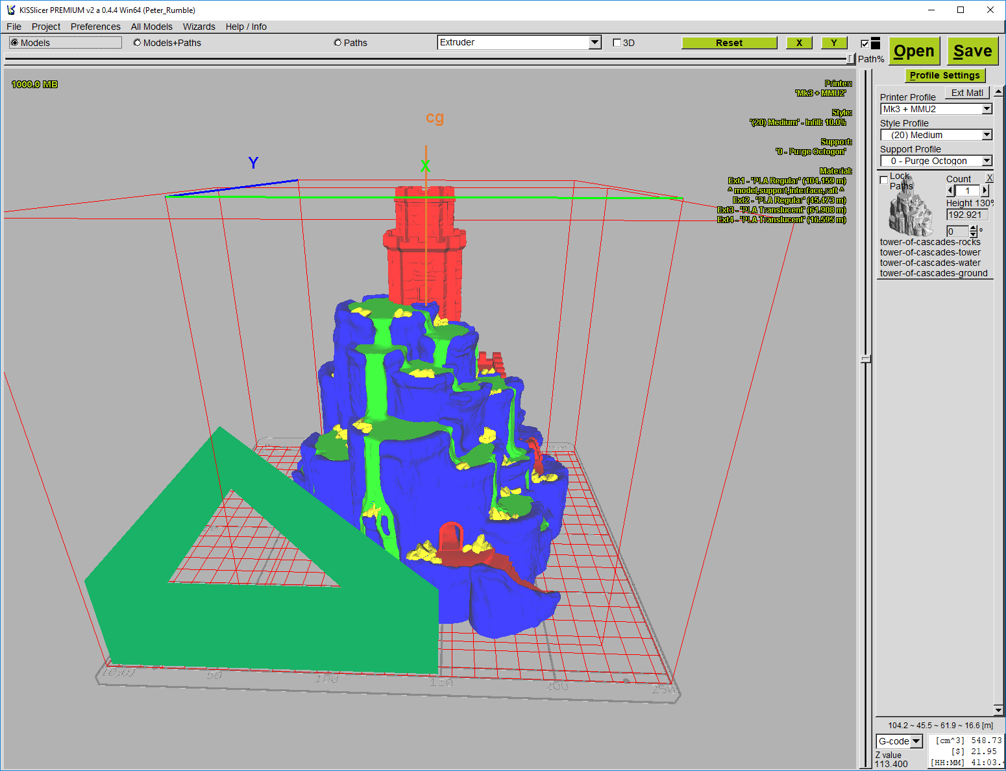Open the Extruder coloring dropdown
Screen dimensions: 1006x771
[x=520, y=42]
